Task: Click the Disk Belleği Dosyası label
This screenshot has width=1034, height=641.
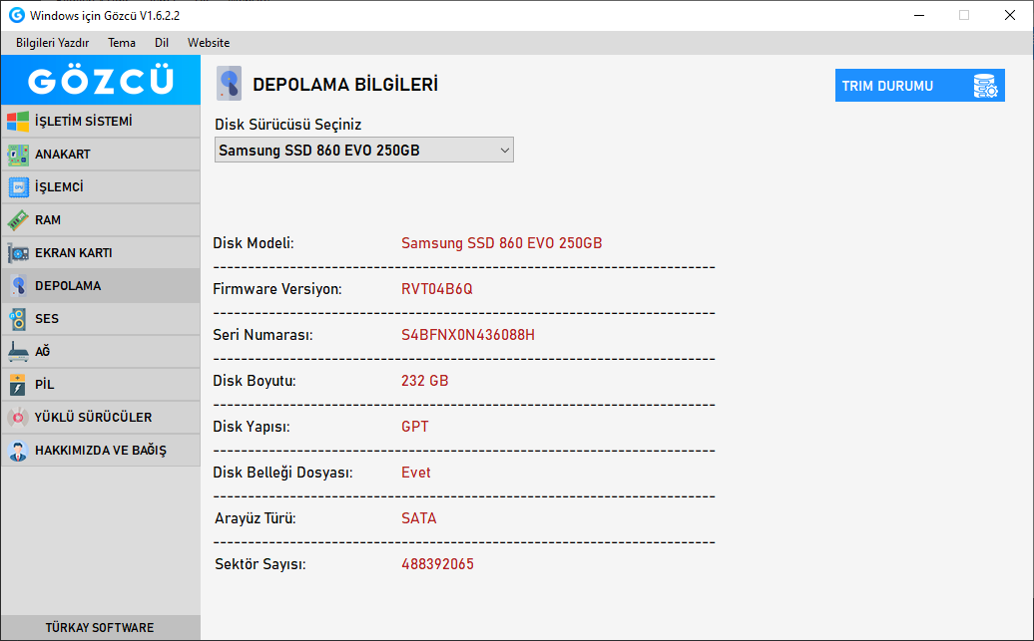Action: pyautogui.click(x=282, y=473)
